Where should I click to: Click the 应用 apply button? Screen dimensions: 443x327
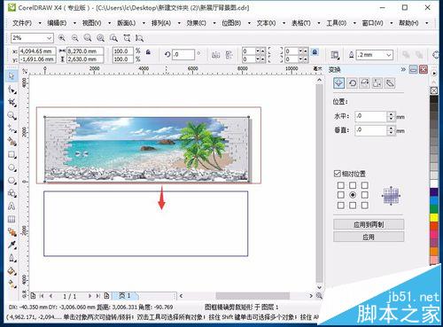[369, 237]
